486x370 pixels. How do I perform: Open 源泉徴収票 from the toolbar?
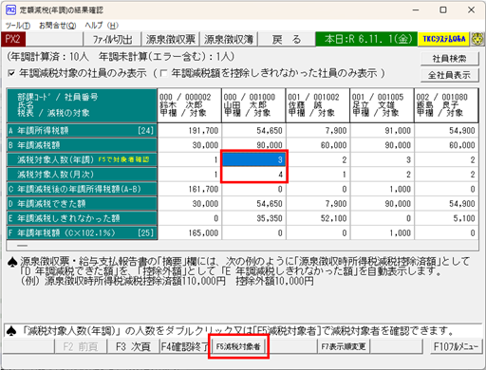[x=170, y=39]
